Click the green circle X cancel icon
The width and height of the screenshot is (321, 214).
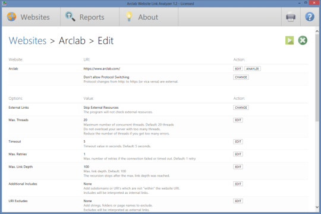[303, 40]
